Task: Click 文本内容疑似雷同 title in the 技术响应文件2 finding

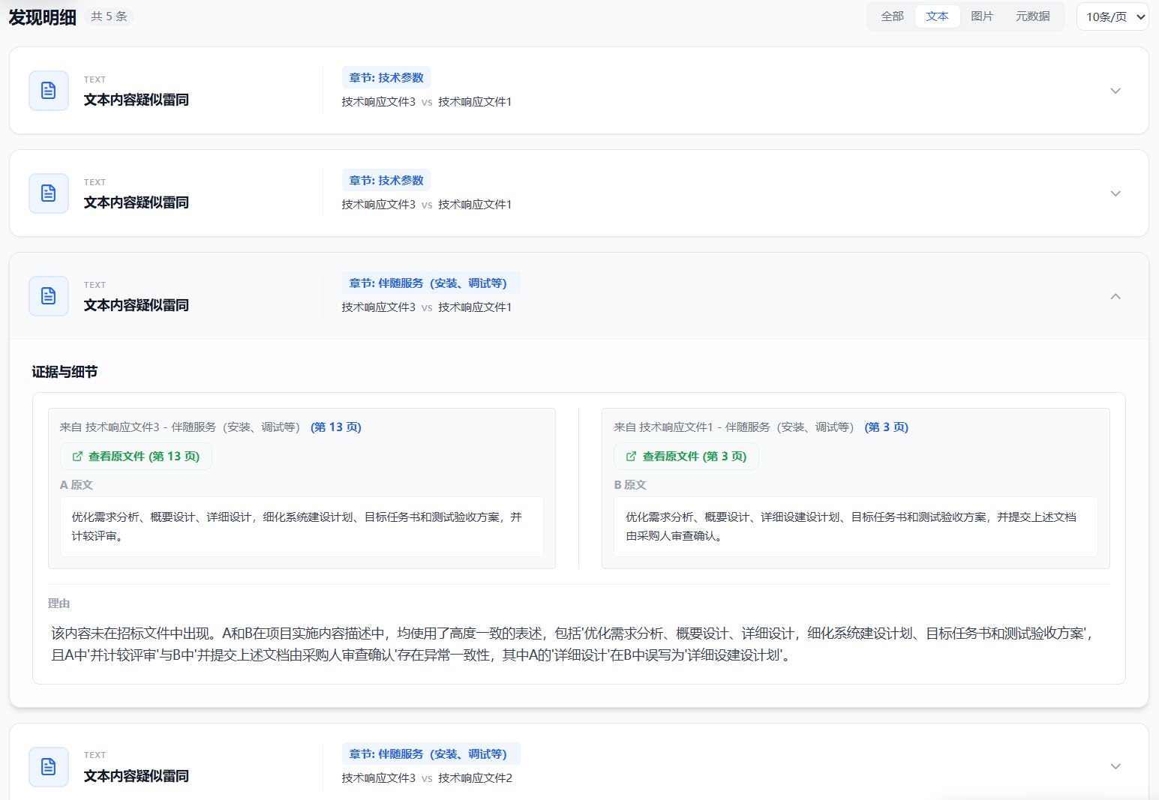Action: 137,776
